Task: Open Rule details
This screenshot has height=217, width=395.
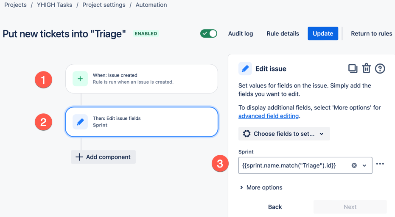Action: 283,34
